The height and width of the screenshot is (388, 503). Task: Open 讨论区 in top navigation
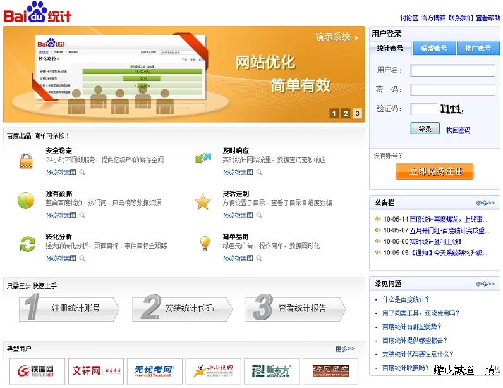tap(409, 18)
